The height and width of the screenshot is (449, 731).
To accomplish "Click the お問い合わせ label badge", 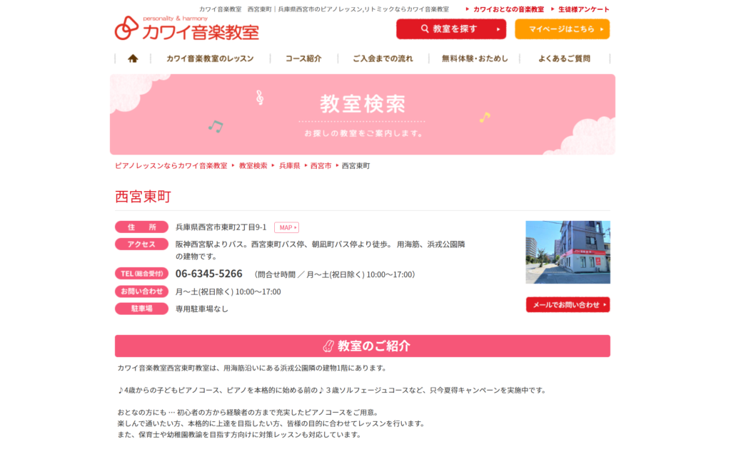I will tap(142, 291).
